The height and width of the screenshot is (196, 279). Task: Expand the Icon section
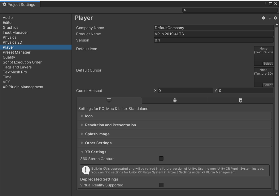pos(89,116)
